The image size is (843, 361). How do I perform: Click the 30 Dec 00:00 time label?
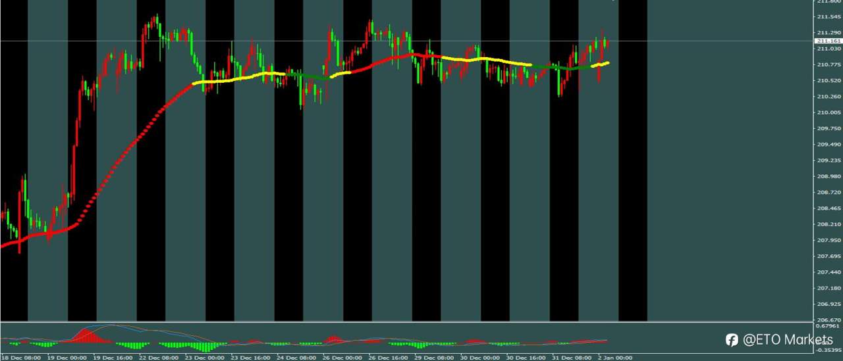[480, 358]
